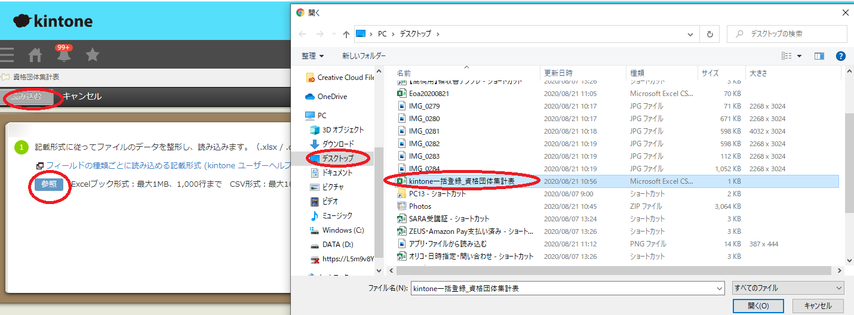Click the 新しいフォルダー toolbar button
Viewport: 854px width, 315px height.
click(x=364, y=56)
